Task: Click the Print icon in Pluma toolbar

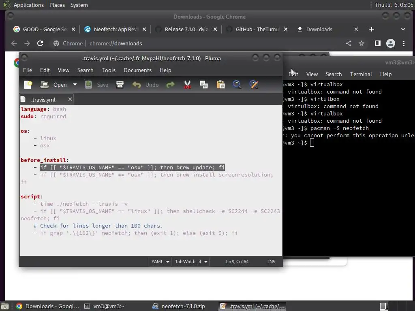Action: tap(120, 85)
